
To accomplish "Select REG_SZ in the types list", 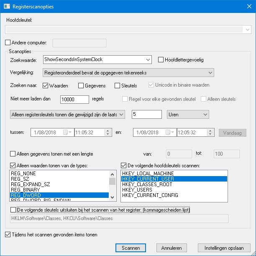I will pos(59,179).
